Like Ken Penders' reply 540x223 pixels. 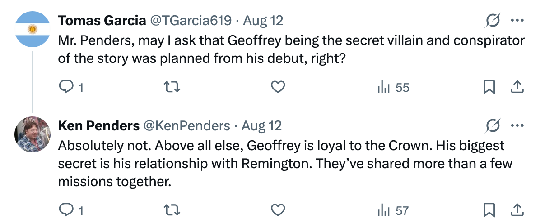click(x=278, y=210)
